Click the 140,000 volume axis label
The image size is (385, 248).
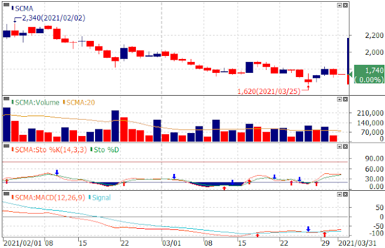pyautogui.click(x=371, y=123)
